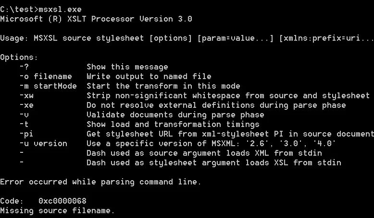The image size is (374, 218).
Task: Click the '-v' option flag
Action: pyautogui.click(x=24, y=115)
